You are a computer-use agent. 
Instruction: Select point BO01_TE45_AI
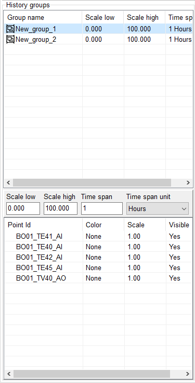(x=39, y=268)
